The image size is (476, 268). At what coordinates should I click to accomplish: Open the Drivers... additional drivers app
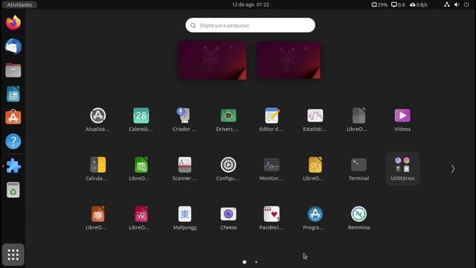coord(228,119)
